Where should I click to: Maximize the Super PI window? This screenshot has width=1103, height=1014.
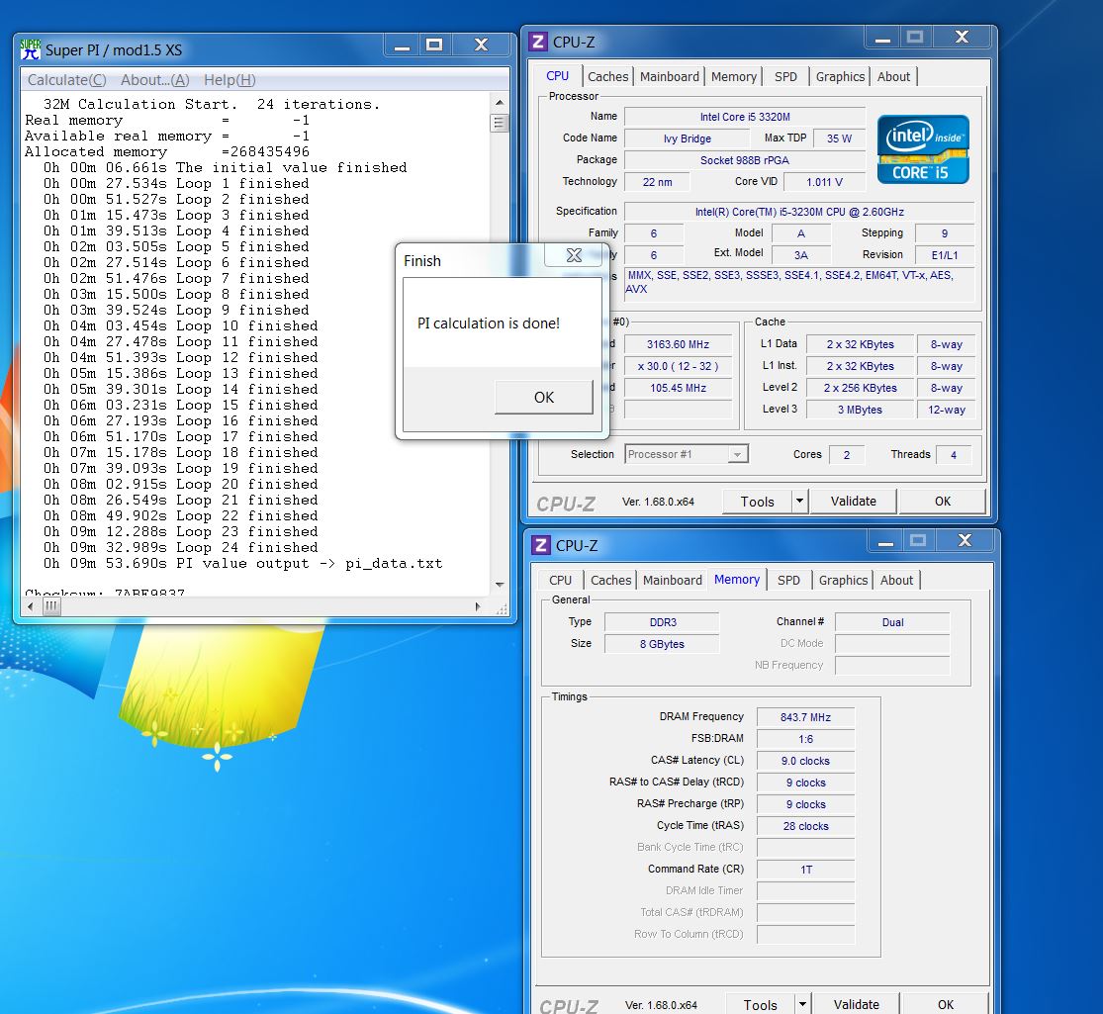coord(434,45)
